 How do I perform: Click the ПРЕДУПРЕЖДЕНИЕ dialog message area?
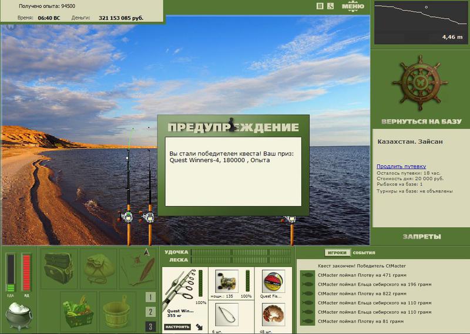(x=233, y=171)
